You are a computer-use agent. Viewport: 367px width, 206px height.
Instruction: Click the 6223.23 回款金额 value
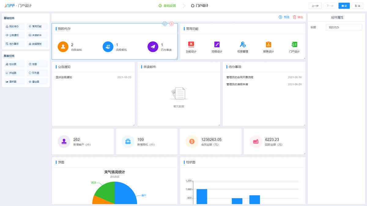click(272, 140)
